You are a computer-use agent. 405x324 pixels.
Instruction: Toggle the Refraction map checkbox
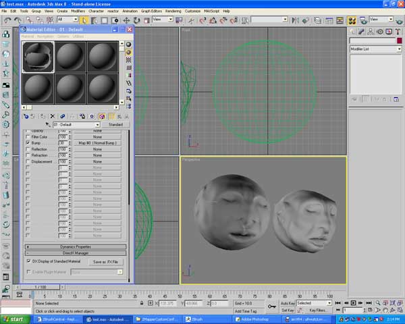pyautogui.click(x=28, y=155)
